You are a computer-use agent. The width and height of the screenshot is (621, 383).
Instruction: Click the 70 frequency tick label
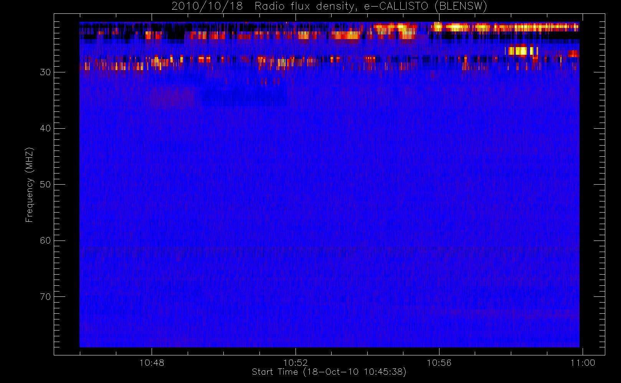click(45, 296)
